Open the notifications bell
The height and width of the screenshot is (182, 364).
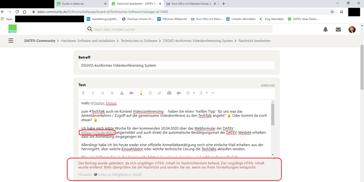pyautogui.click(x=325, y=29)
